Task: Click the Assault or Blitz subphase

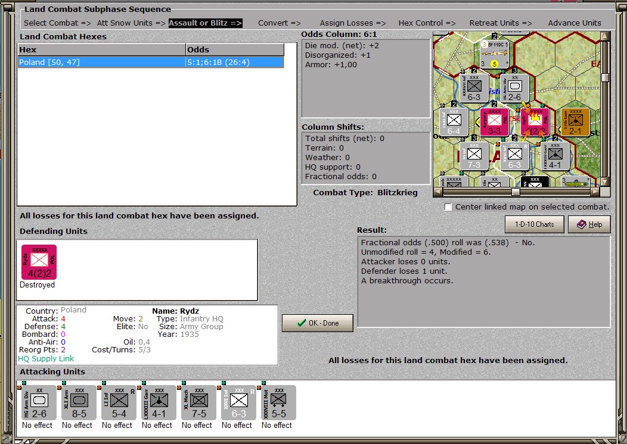Action: (205, 23)
